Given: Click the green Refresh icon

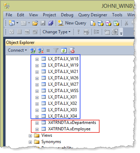Looking at the screenshot, I should [x=64, y=51].
